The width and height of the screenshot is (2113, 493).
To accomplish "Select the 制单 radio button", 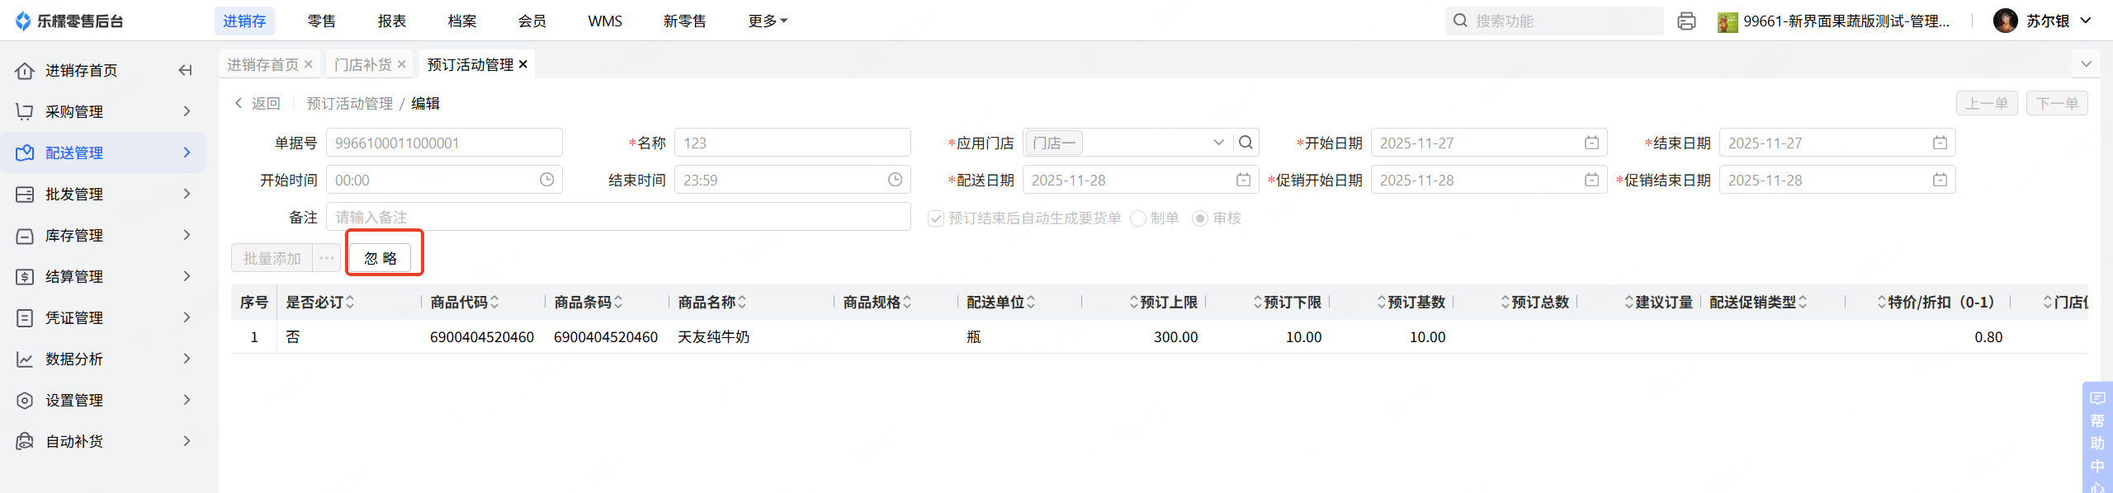I will coord(1138,218).
